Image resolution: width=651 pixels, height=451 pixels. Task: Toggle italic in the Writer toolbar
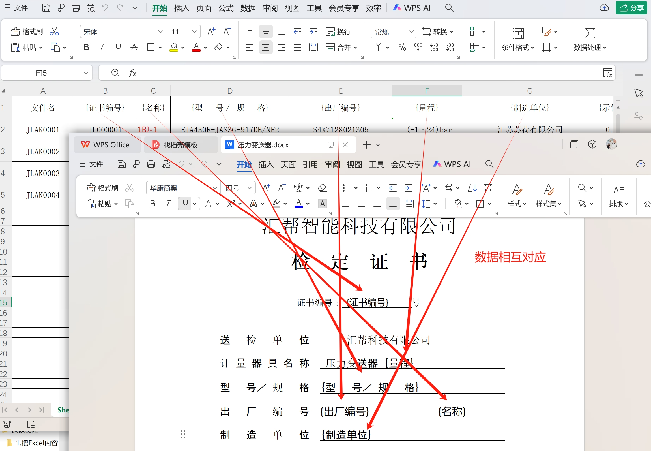click(168, 204)
